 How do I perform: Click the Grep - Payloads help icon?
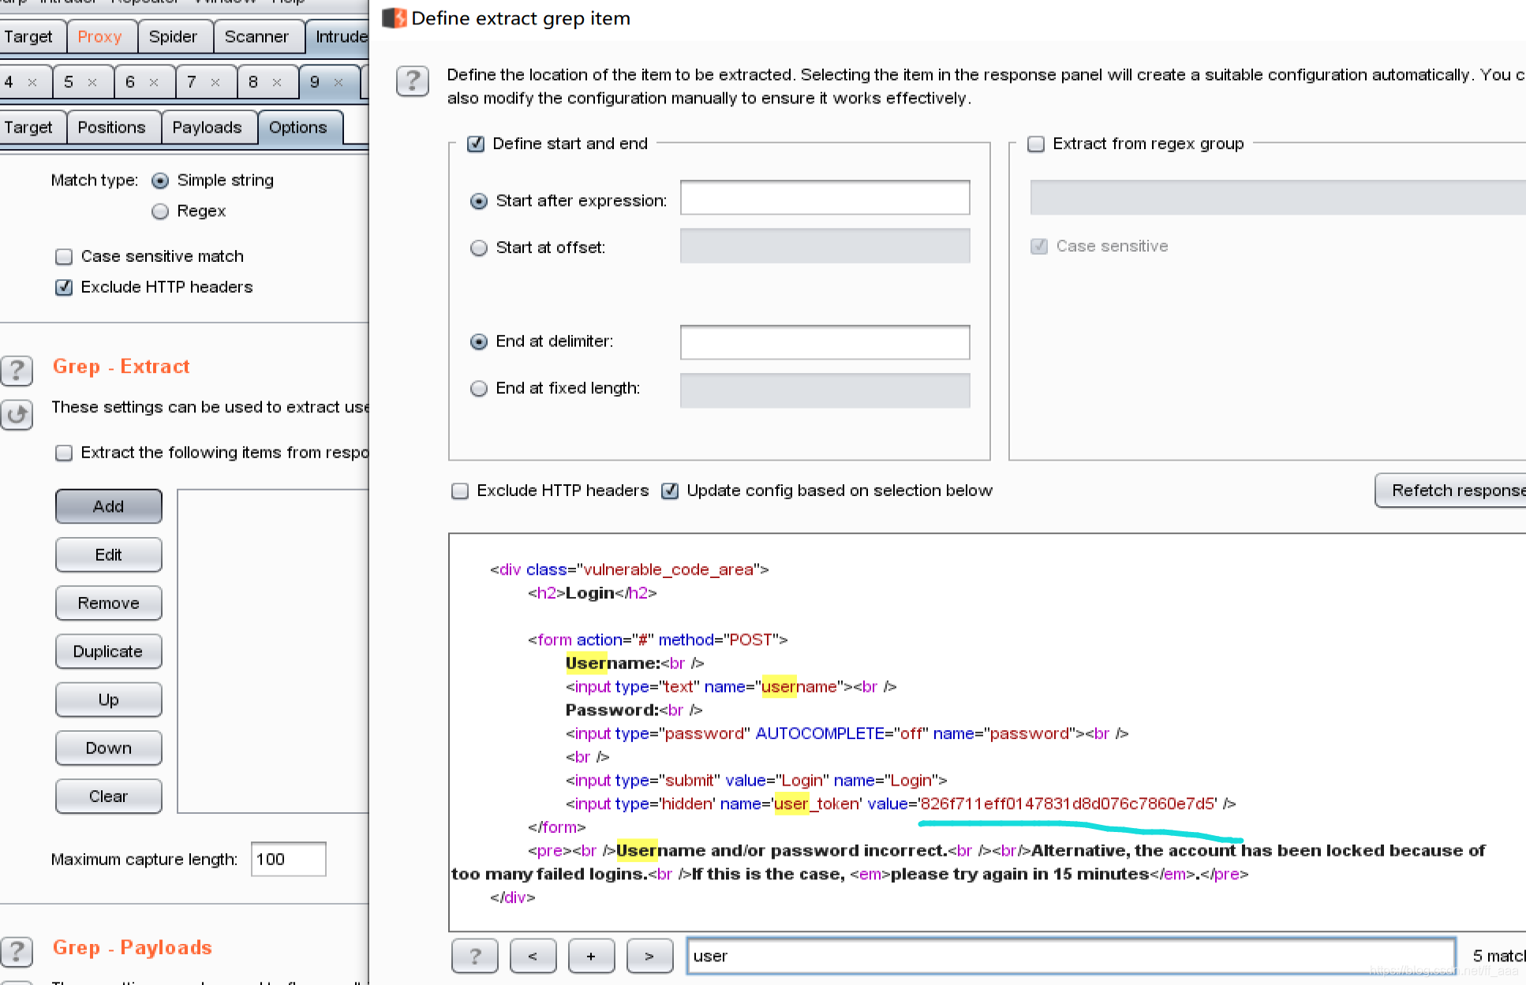(x=17, y=951)
